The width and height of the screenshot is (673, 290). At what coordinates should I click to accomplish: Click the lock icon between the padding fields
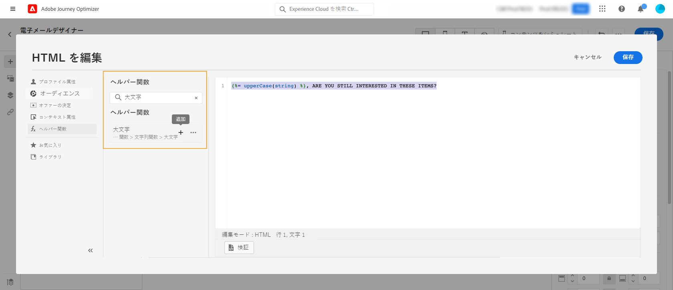609,278
